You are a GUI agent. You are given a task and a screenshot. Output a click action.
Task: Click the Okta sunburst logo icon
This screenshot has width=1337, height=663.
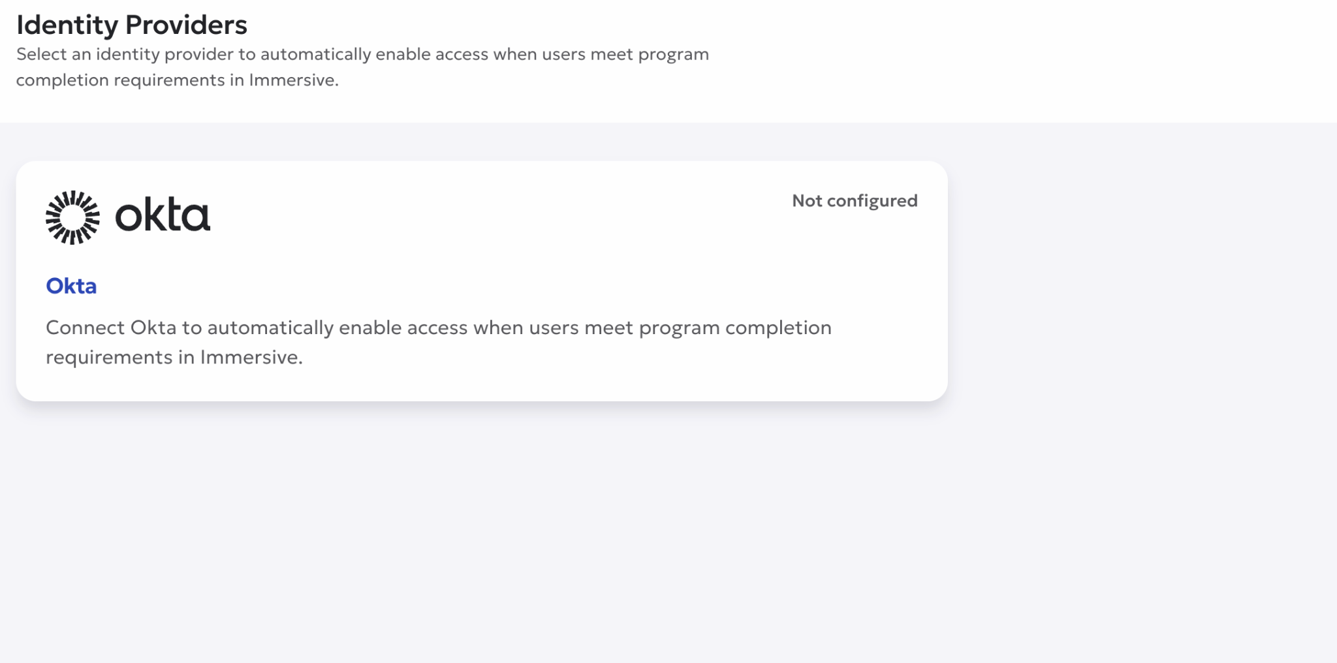(72, 217)
